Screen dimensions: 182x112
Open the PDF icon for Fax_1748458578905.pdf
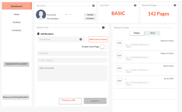tap(120, 43)
